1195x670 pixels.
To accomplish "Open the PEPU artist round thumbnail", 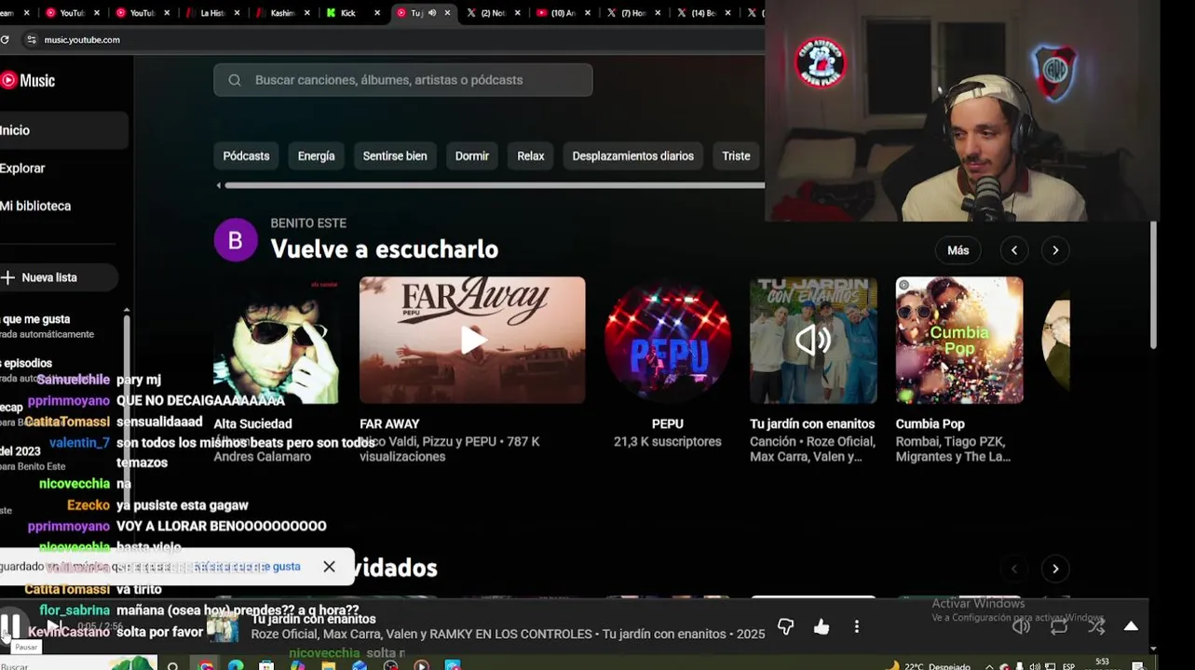I will pyautogui.click(x=667, y=340).
